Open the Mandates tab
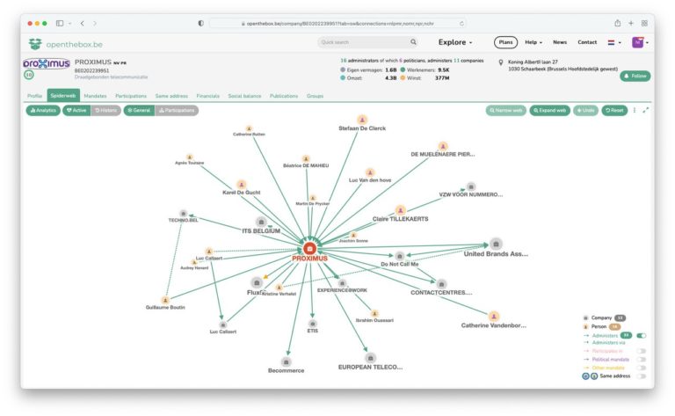The width and height of the screenshot is (675, 416). pyautogui.click(x=95, y=96)
